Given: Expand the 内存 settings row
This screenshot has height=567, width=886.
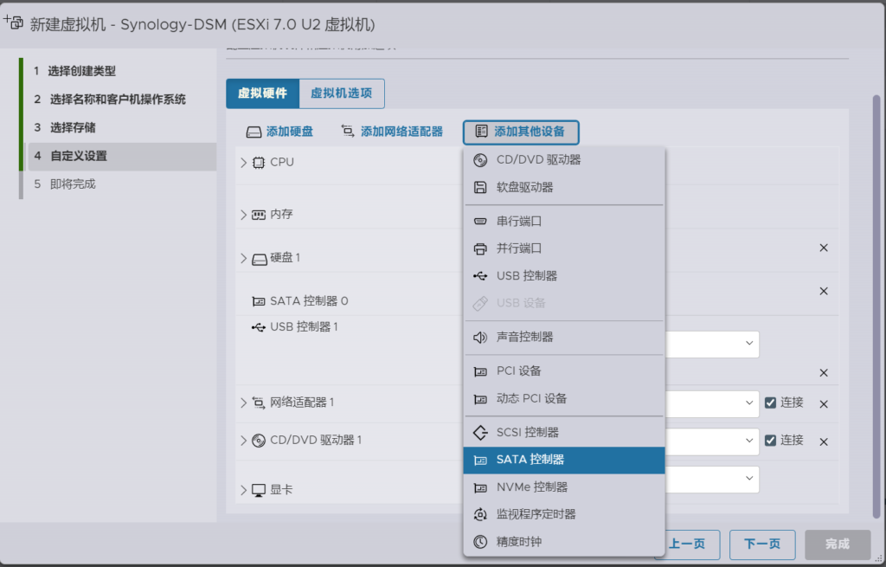Looking at the screenshot, I should [x=243, y=215].
